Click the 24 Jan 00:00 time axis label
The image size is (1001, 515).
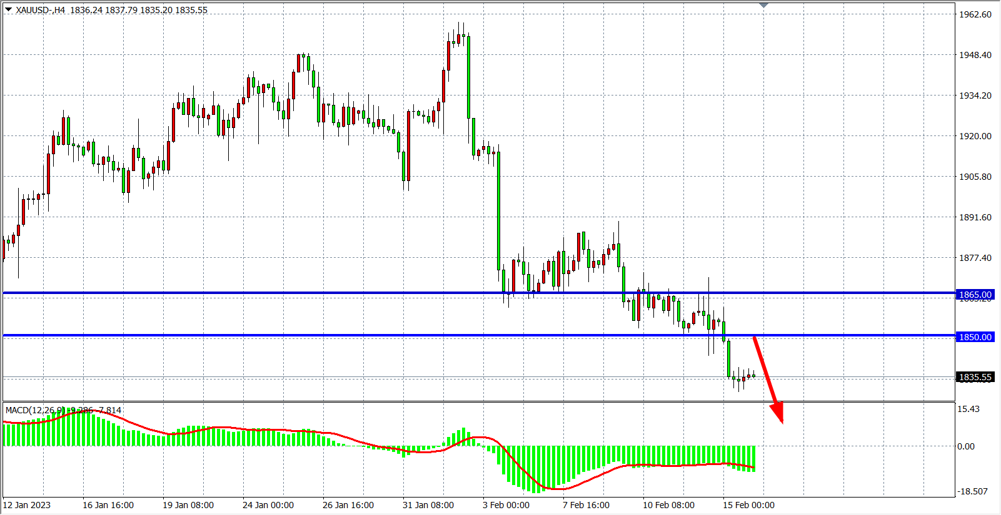268,505
